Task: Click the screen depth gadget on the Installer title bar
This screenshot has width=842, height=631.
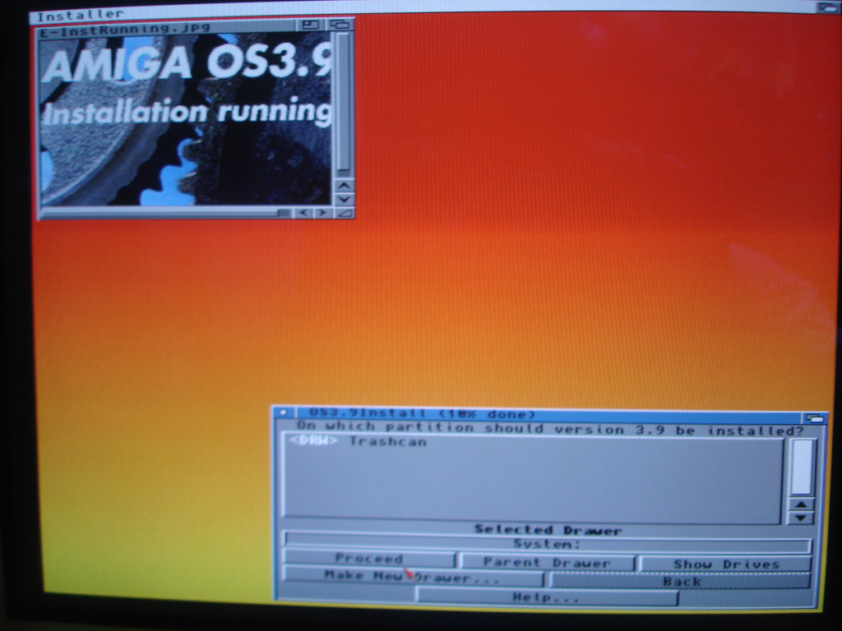Action: (x=829, y=7)
